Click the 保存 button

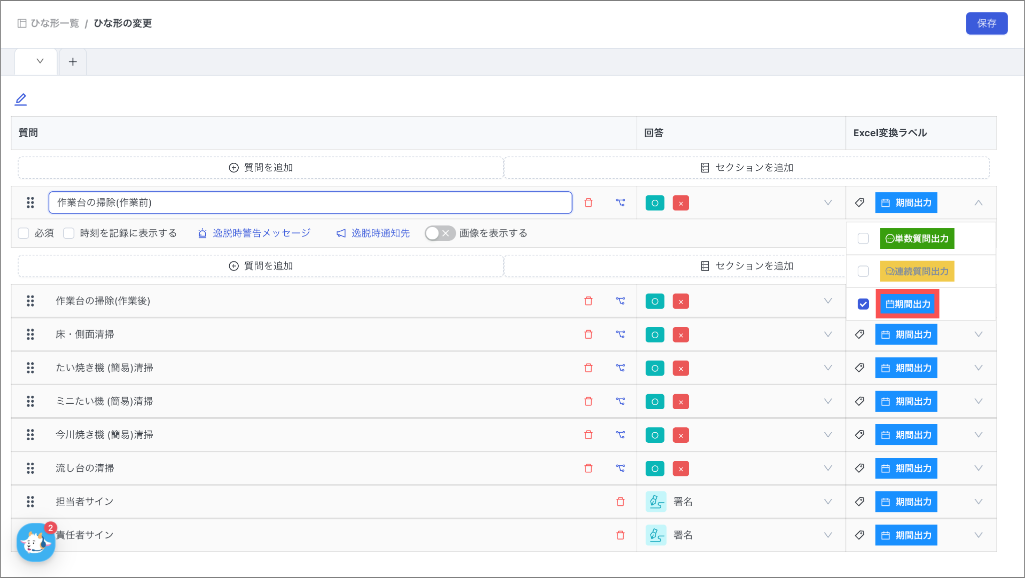coord(986,24)
